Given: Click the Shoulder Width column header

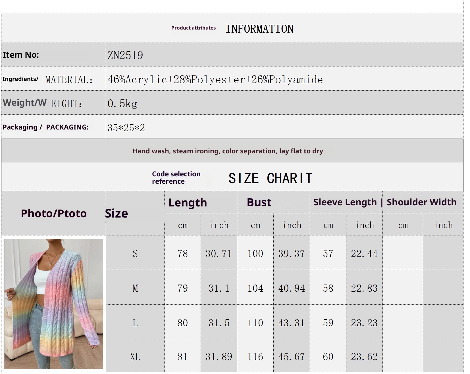Looking at the screenshot, I should (x=421, y=202).
